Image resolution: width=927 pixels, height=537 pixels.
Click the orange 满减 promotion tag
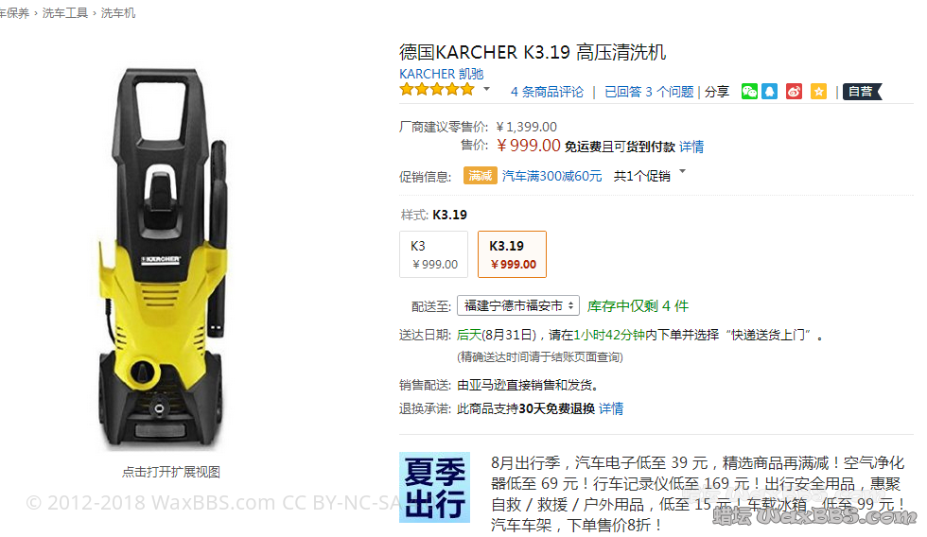click(481, 176)
